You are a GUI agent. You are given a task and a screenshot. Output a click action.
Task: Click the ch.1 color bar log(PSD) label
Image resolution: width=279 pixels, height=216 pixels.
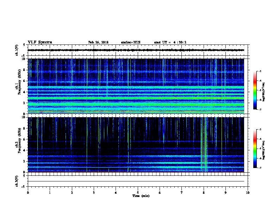click(x=264, y=92)
